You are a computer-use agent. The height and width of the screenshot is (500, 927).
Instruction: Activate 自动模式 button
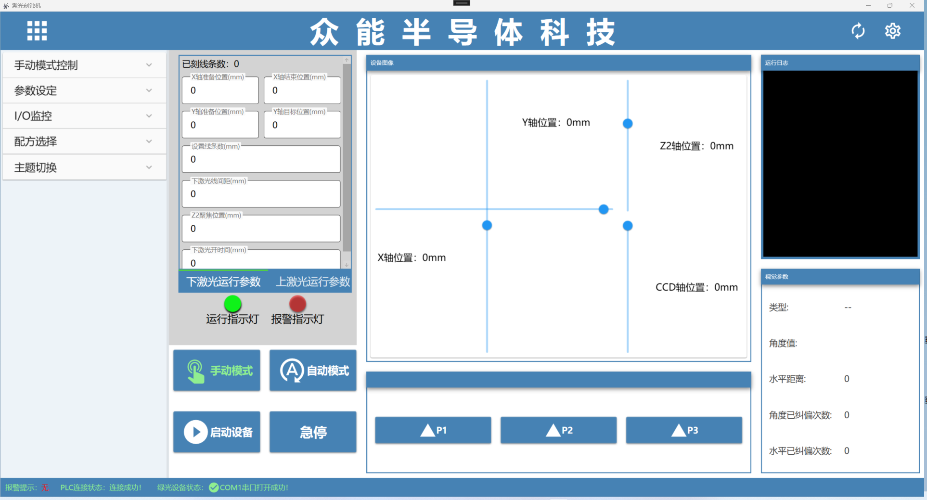(313, 370)
